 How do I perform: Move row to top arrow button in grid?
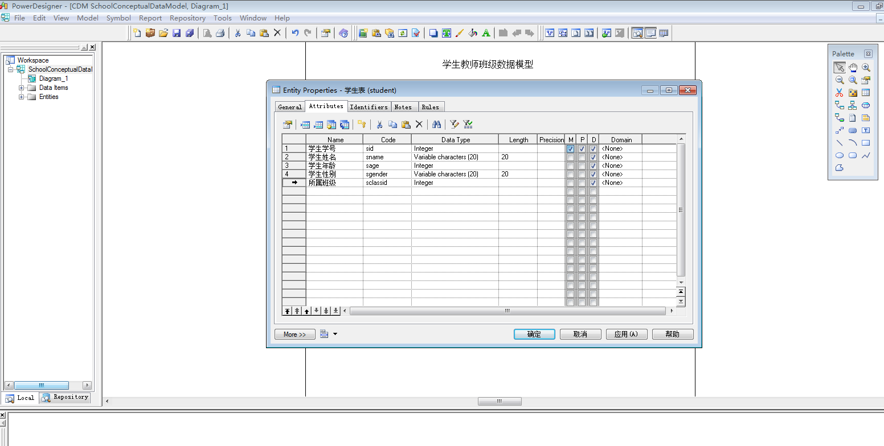[287, 311]
